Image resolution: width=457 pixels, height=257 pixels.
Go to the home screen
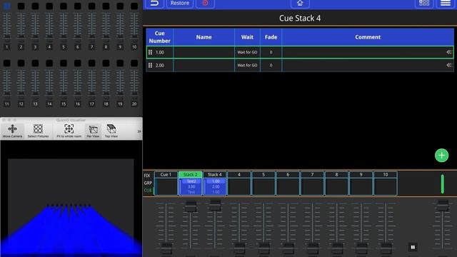point(300,4)
